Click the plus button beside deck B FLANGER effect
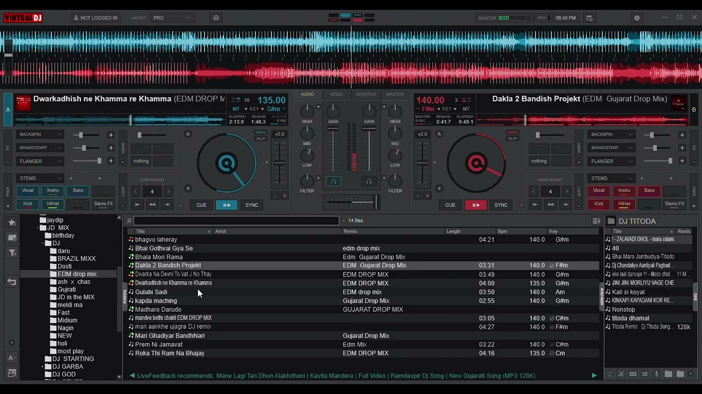This screenshot has width=702, height=394. (682, 161)
